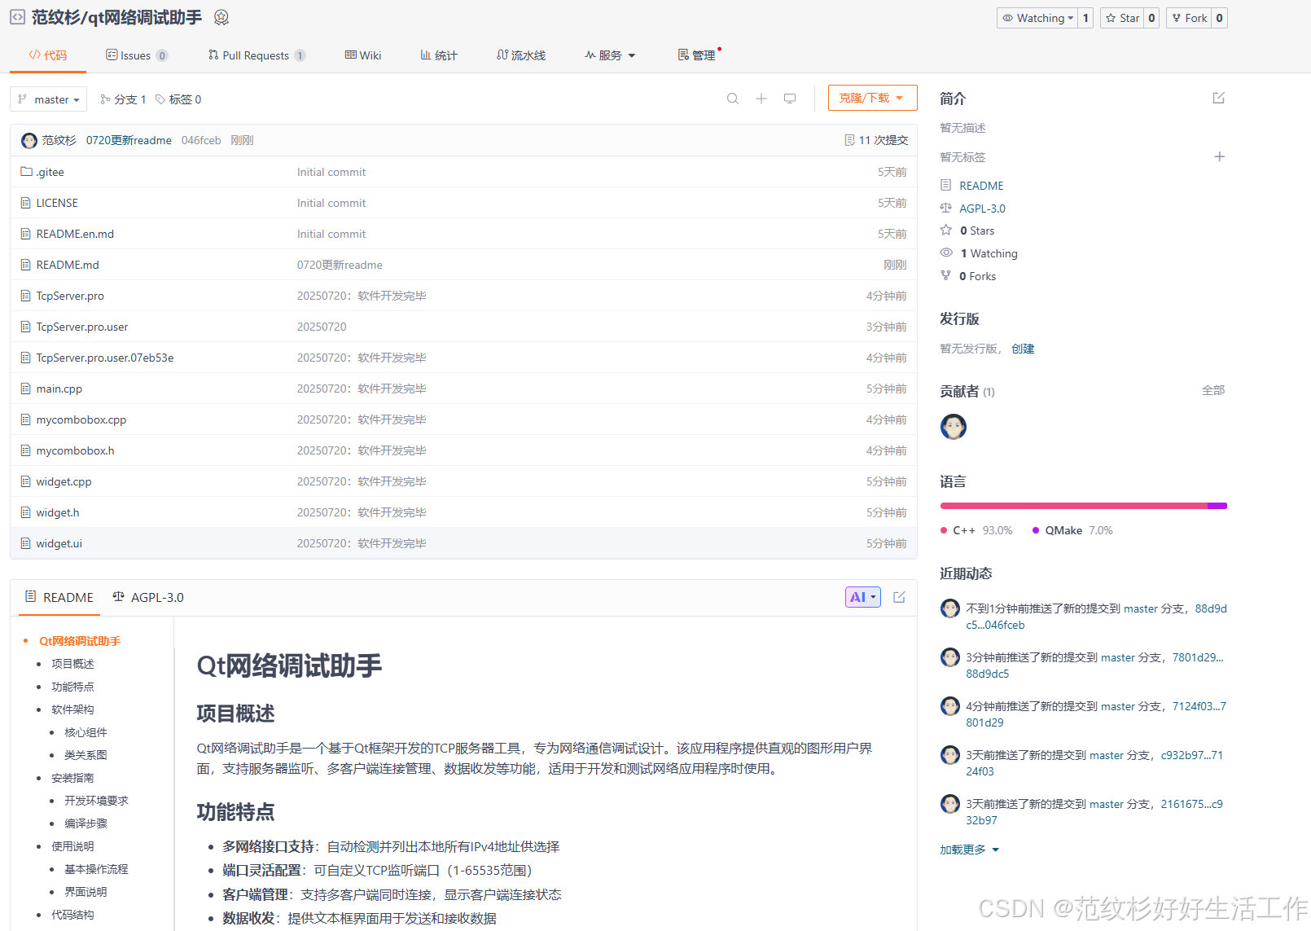Click the watcher count number beside Watching
This screenshot has height=931, width=1311.
[x=1085, y=18]
